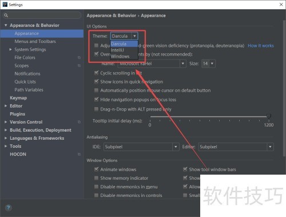Click project-level icon beside Version Control

79,122
